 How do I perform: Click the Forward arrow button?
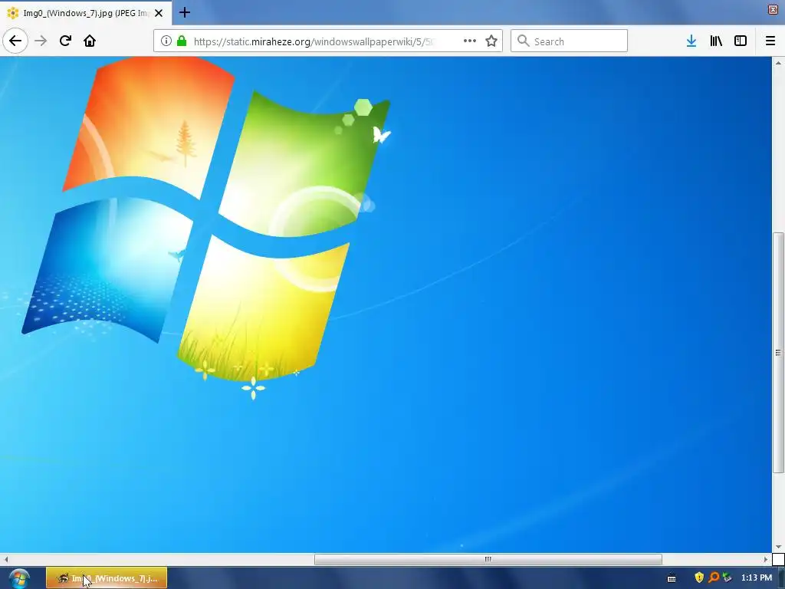[41, 41]
